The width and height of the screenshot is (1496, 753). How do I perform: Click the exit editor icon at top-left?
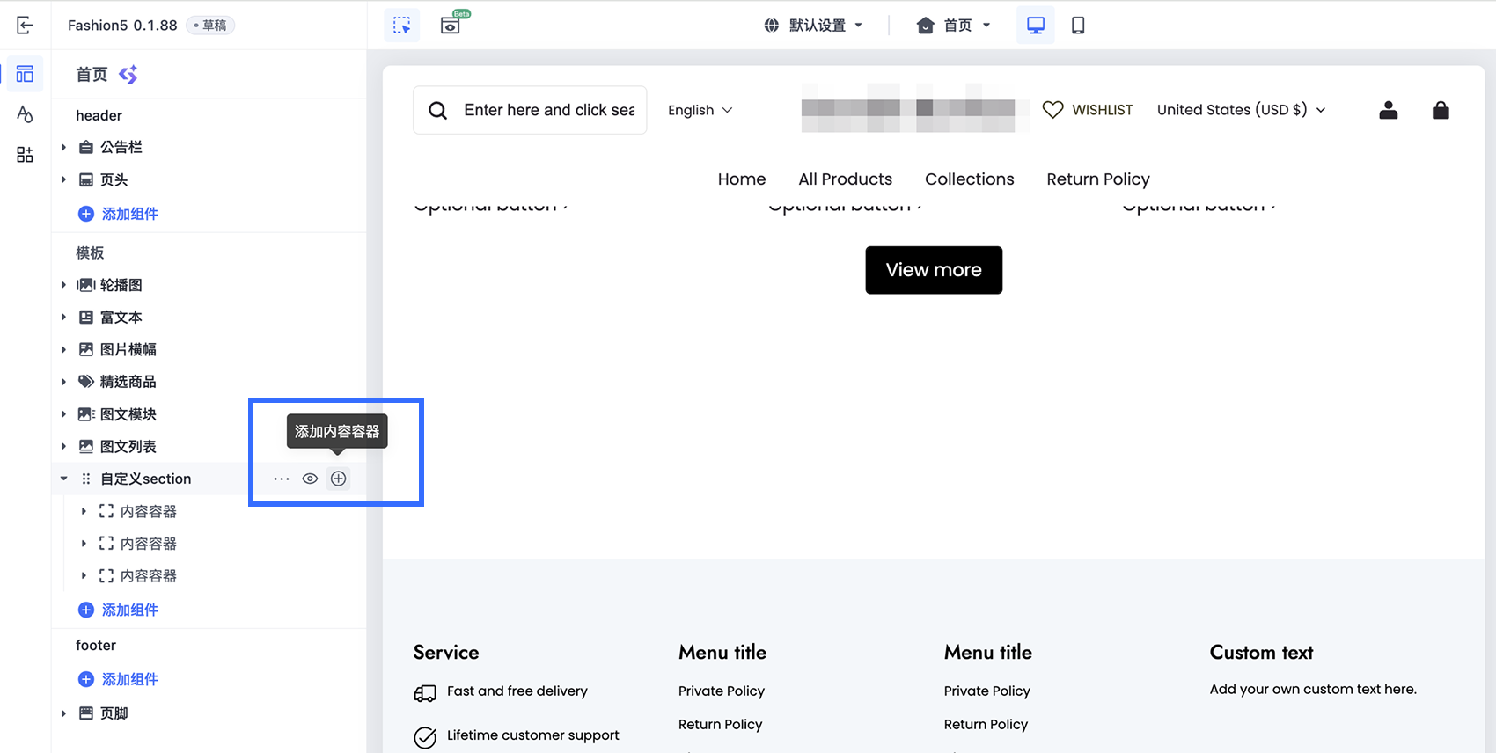tap(25, 26)
